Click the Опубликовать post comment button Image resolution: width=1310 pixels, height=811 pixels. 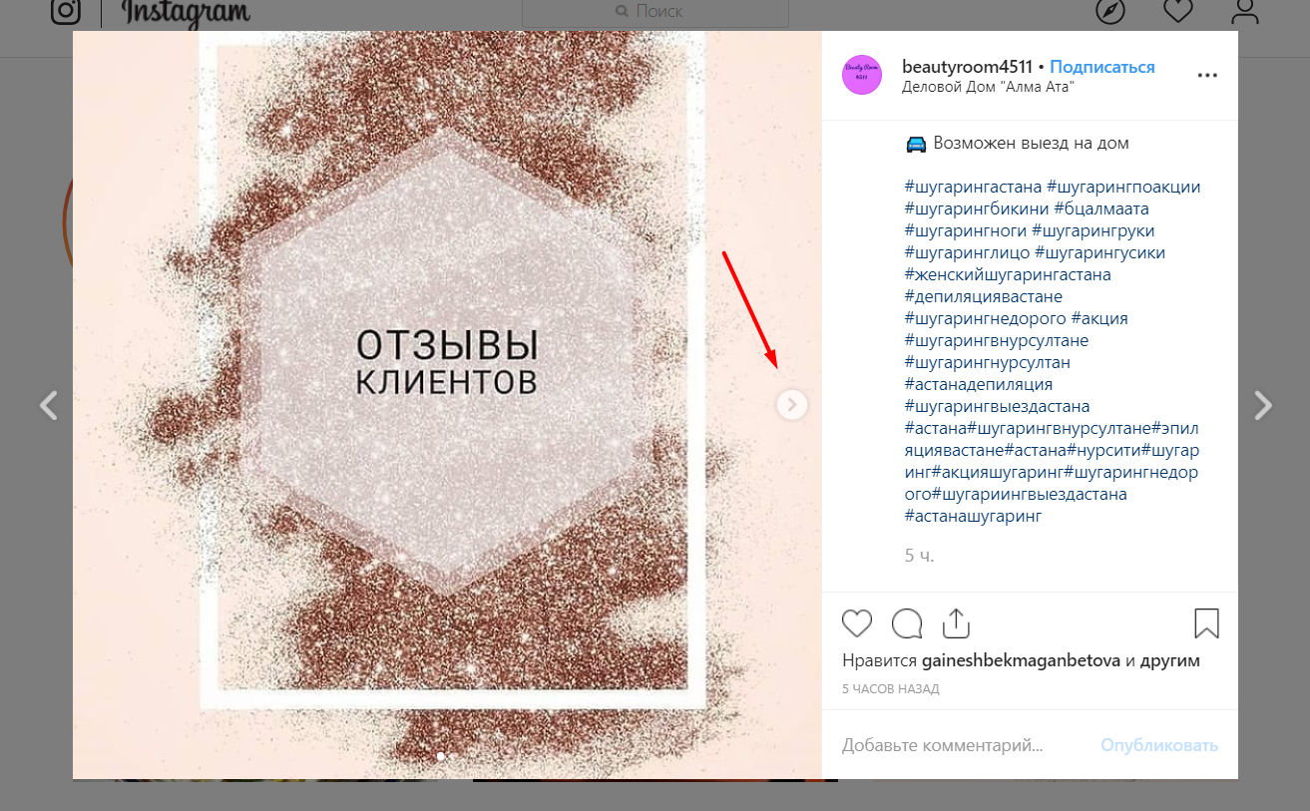tap(1159, 745)
